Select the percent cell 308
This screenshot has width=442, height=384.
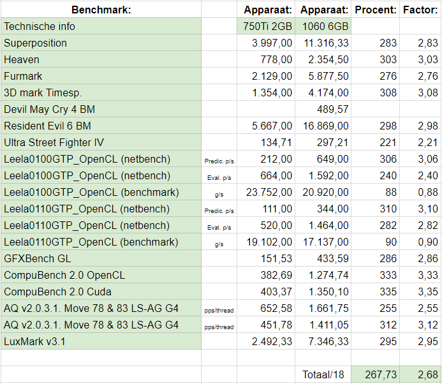pos(375,92)
